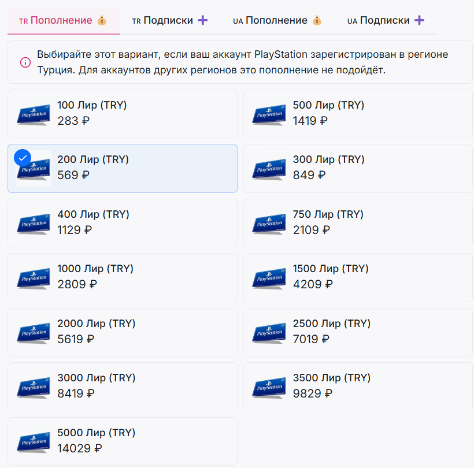Click the price 1419 ₽
Image resolution: width=474 pixels, height=468 pixels.
pos(310,121)
